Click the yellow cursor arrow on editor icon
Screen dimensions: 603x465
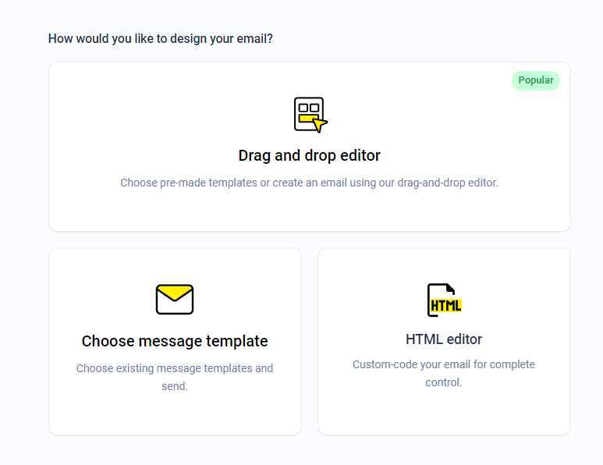click(320, 125)
